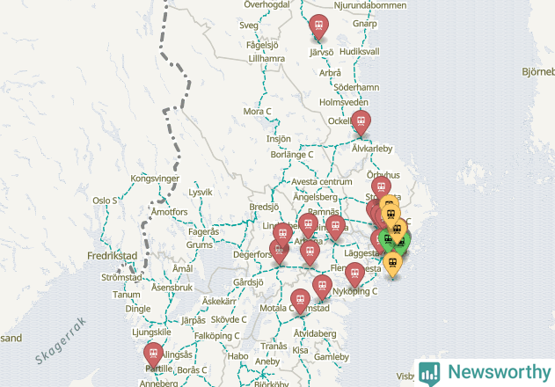Image resolution: width=555 pixels, height=387 pixels.
Task: Click the Läggesta label
Action: [x=361, y=253]
